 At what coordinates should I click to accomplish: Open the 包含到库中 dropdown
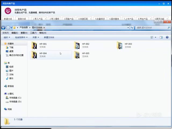click(x=21, y=37)
